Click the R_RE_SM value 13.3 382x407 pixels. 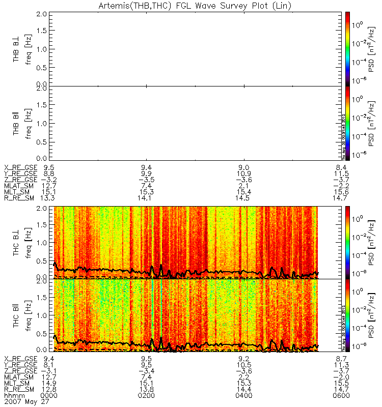[48, 198]
